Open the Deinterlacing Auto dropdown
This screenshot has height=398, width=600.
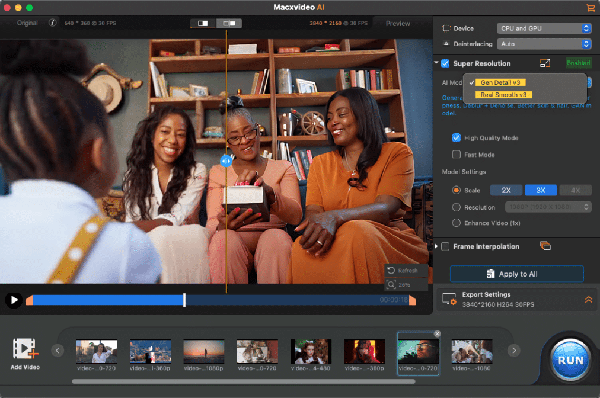point(544,44)
